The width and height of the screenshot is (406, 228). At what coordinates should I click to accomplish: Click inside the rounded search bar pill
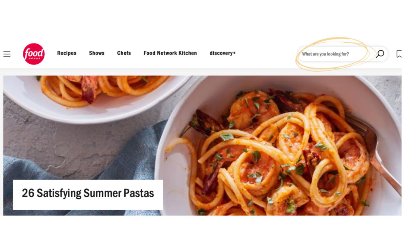[x=343, y=54]
